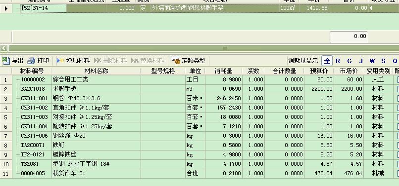Open the 定额类型 quota type option

click(189, 61)
